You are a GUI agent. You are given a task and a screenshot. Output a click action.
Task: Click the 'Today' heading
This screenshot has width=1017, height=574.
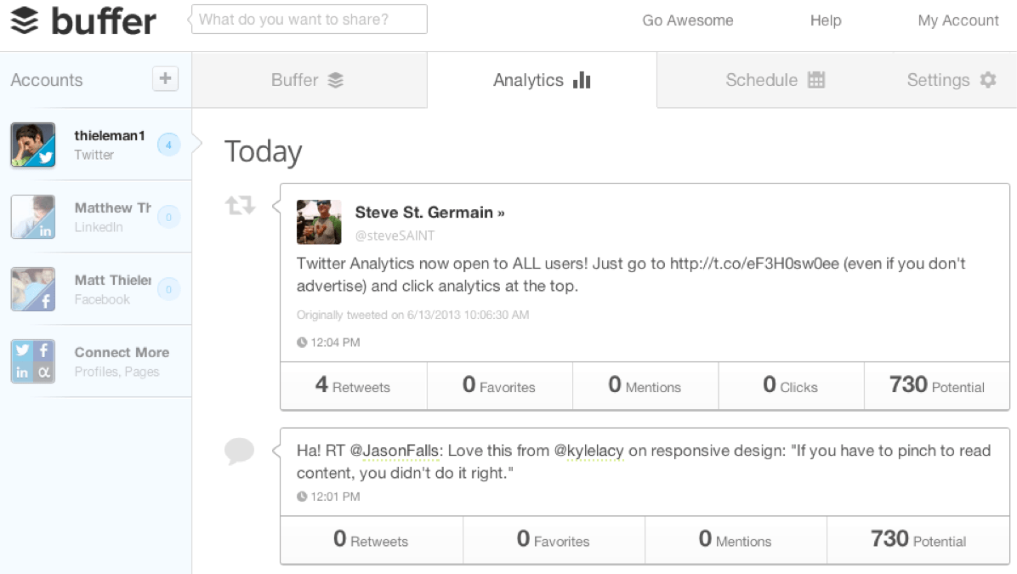(x=264, y=151)
